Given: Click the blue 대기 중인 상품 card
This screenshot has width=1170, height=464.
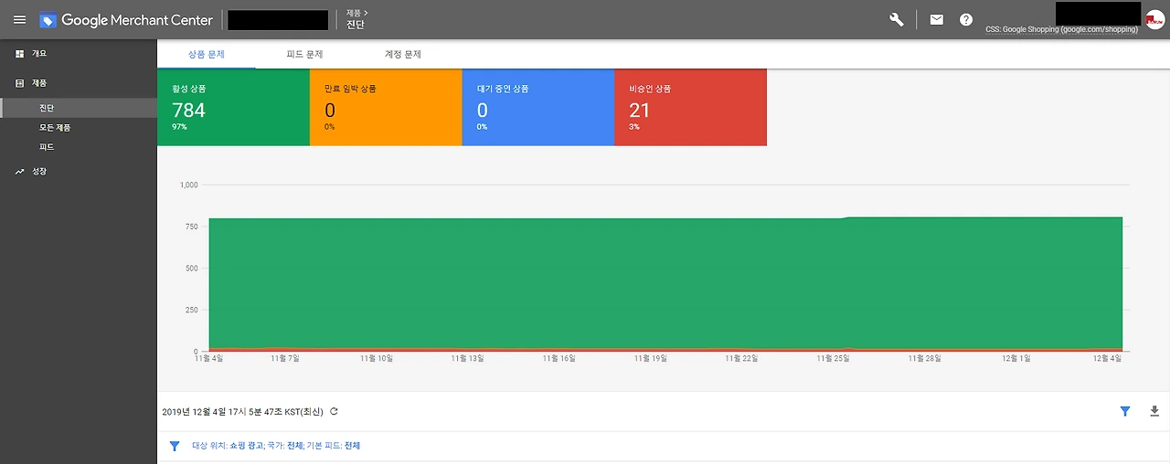Looking at the screenshot, I should 538,107.
